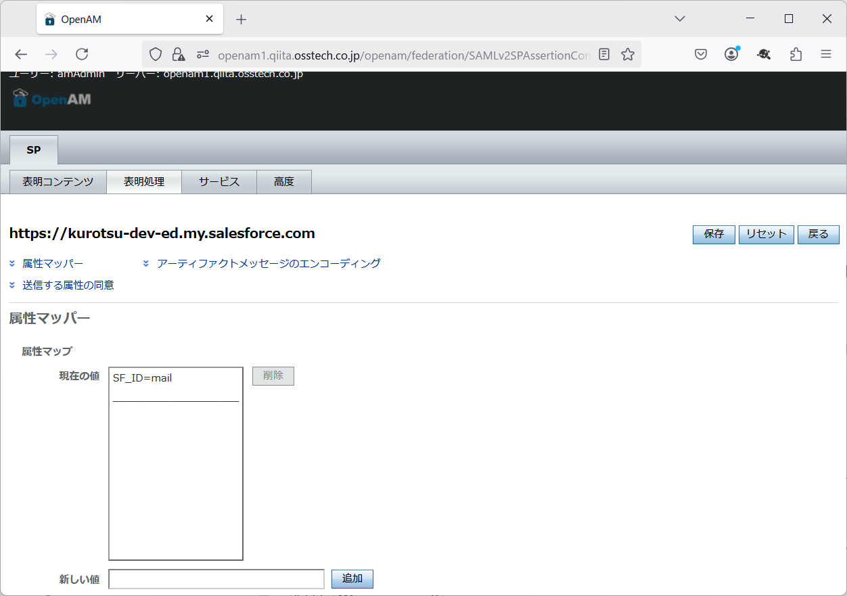The image size is (847, 596).
Task: Click the リセット button
Action: [766, 234]
